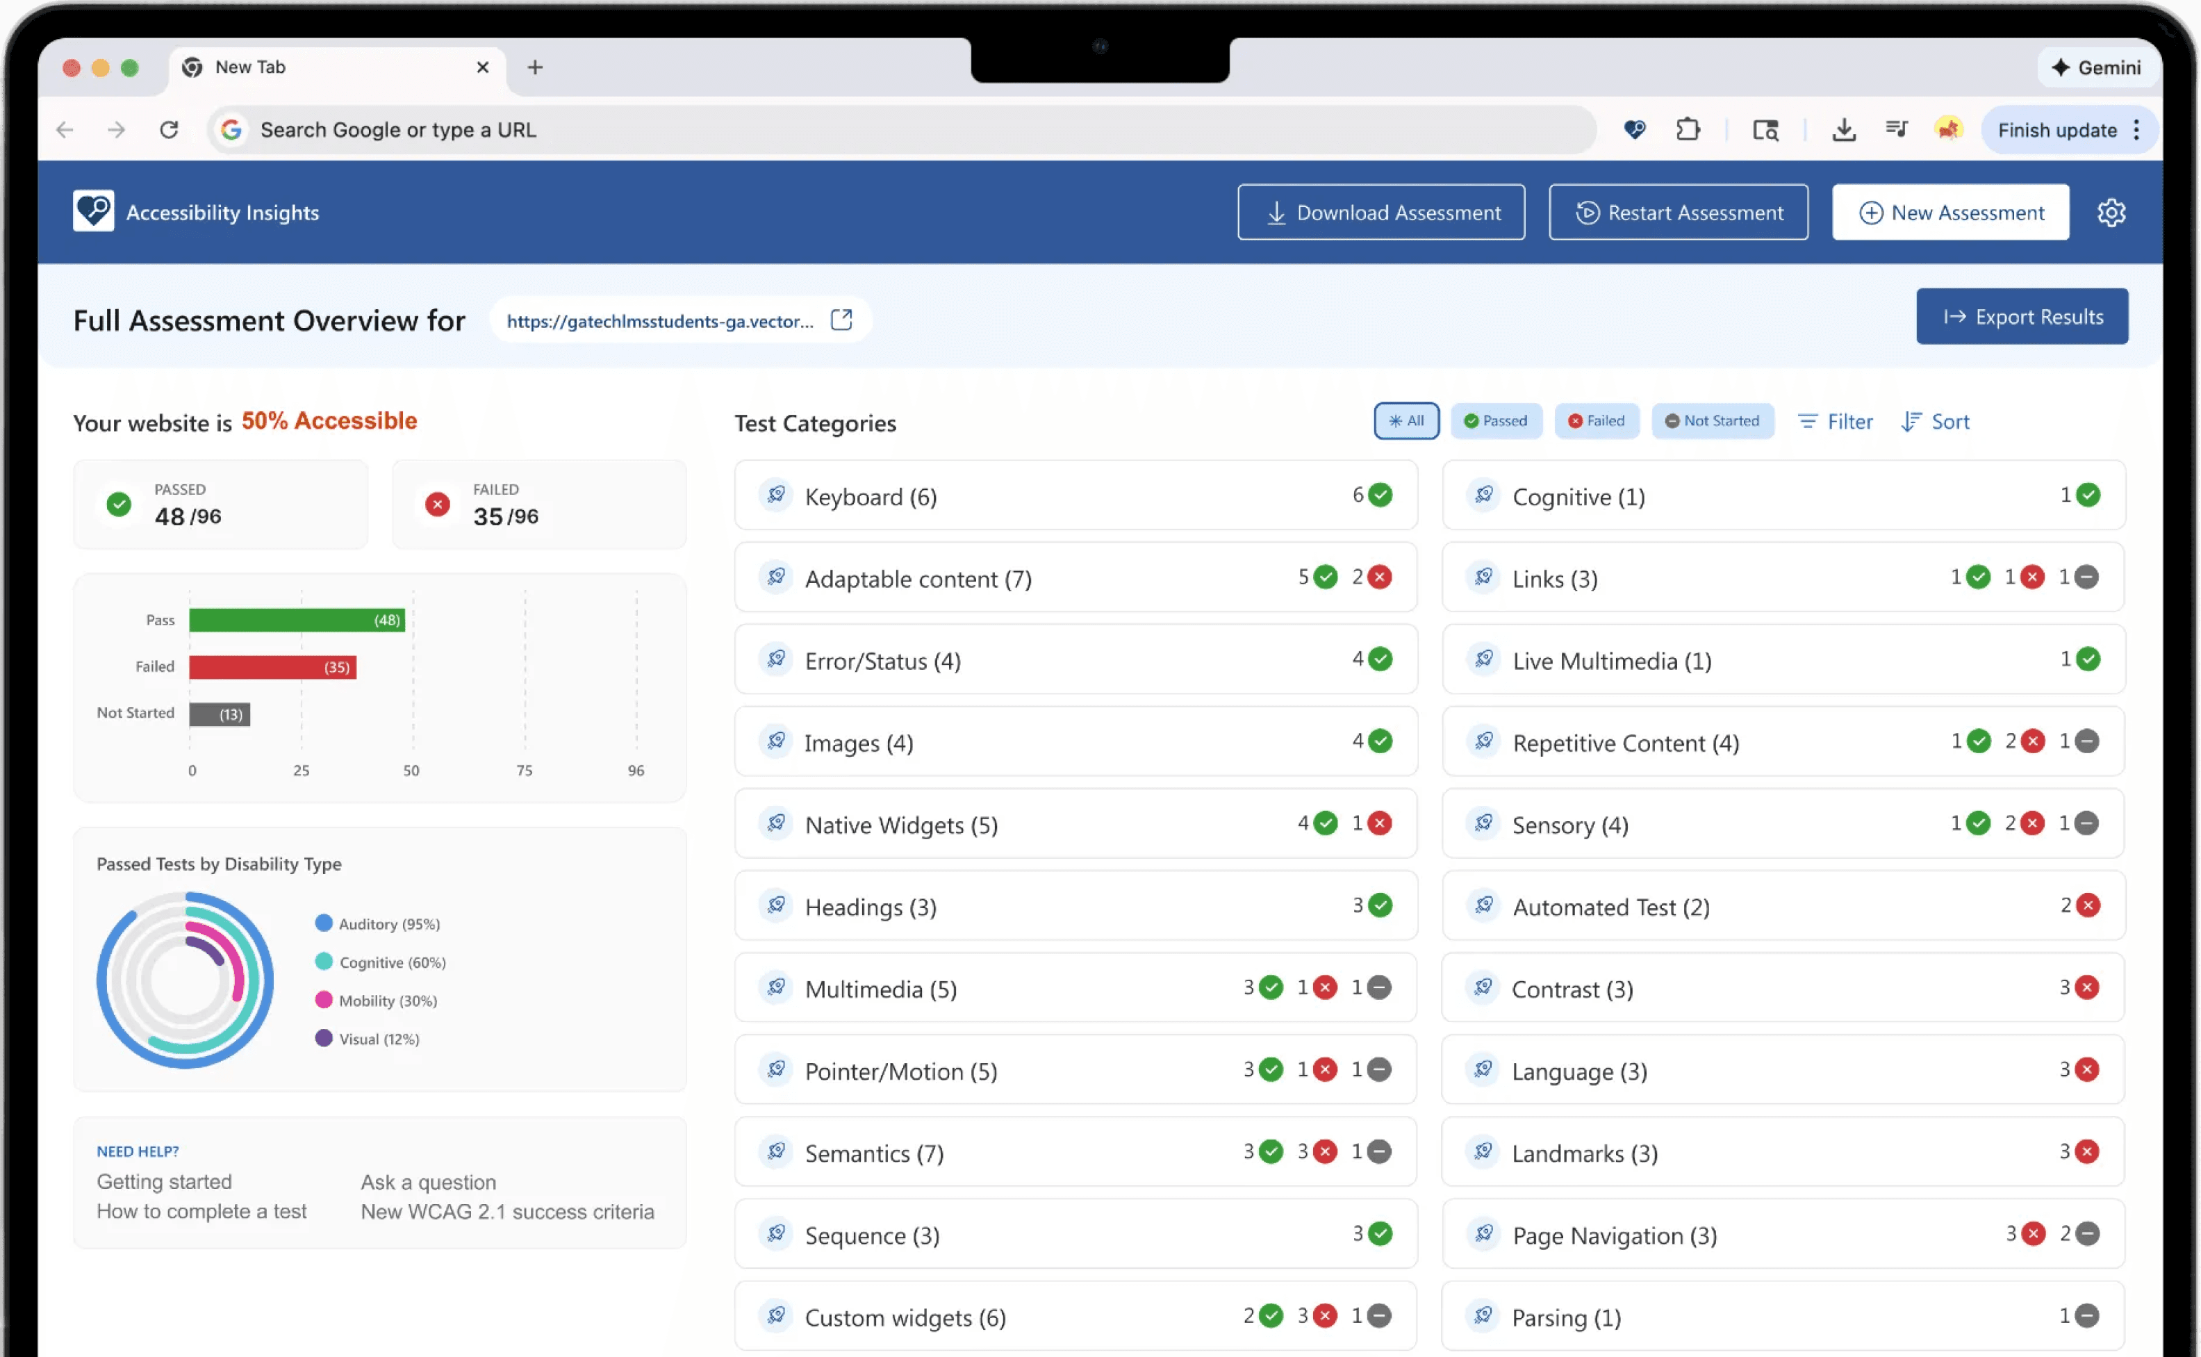Click the Accessibility Insights heart extension icon

1635,130
